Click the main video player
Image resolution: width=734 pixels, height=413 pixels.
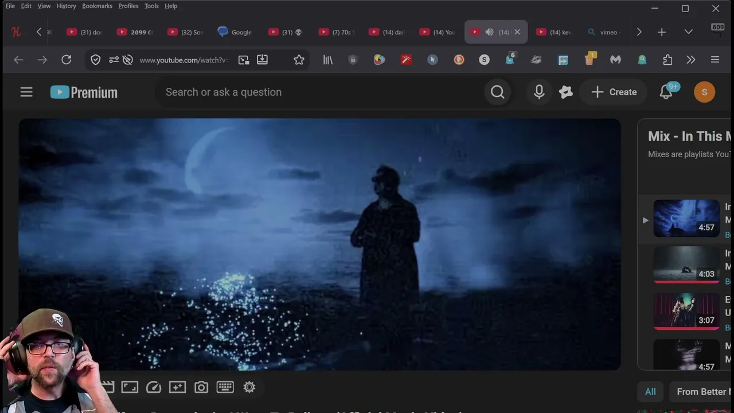point(320,244)
